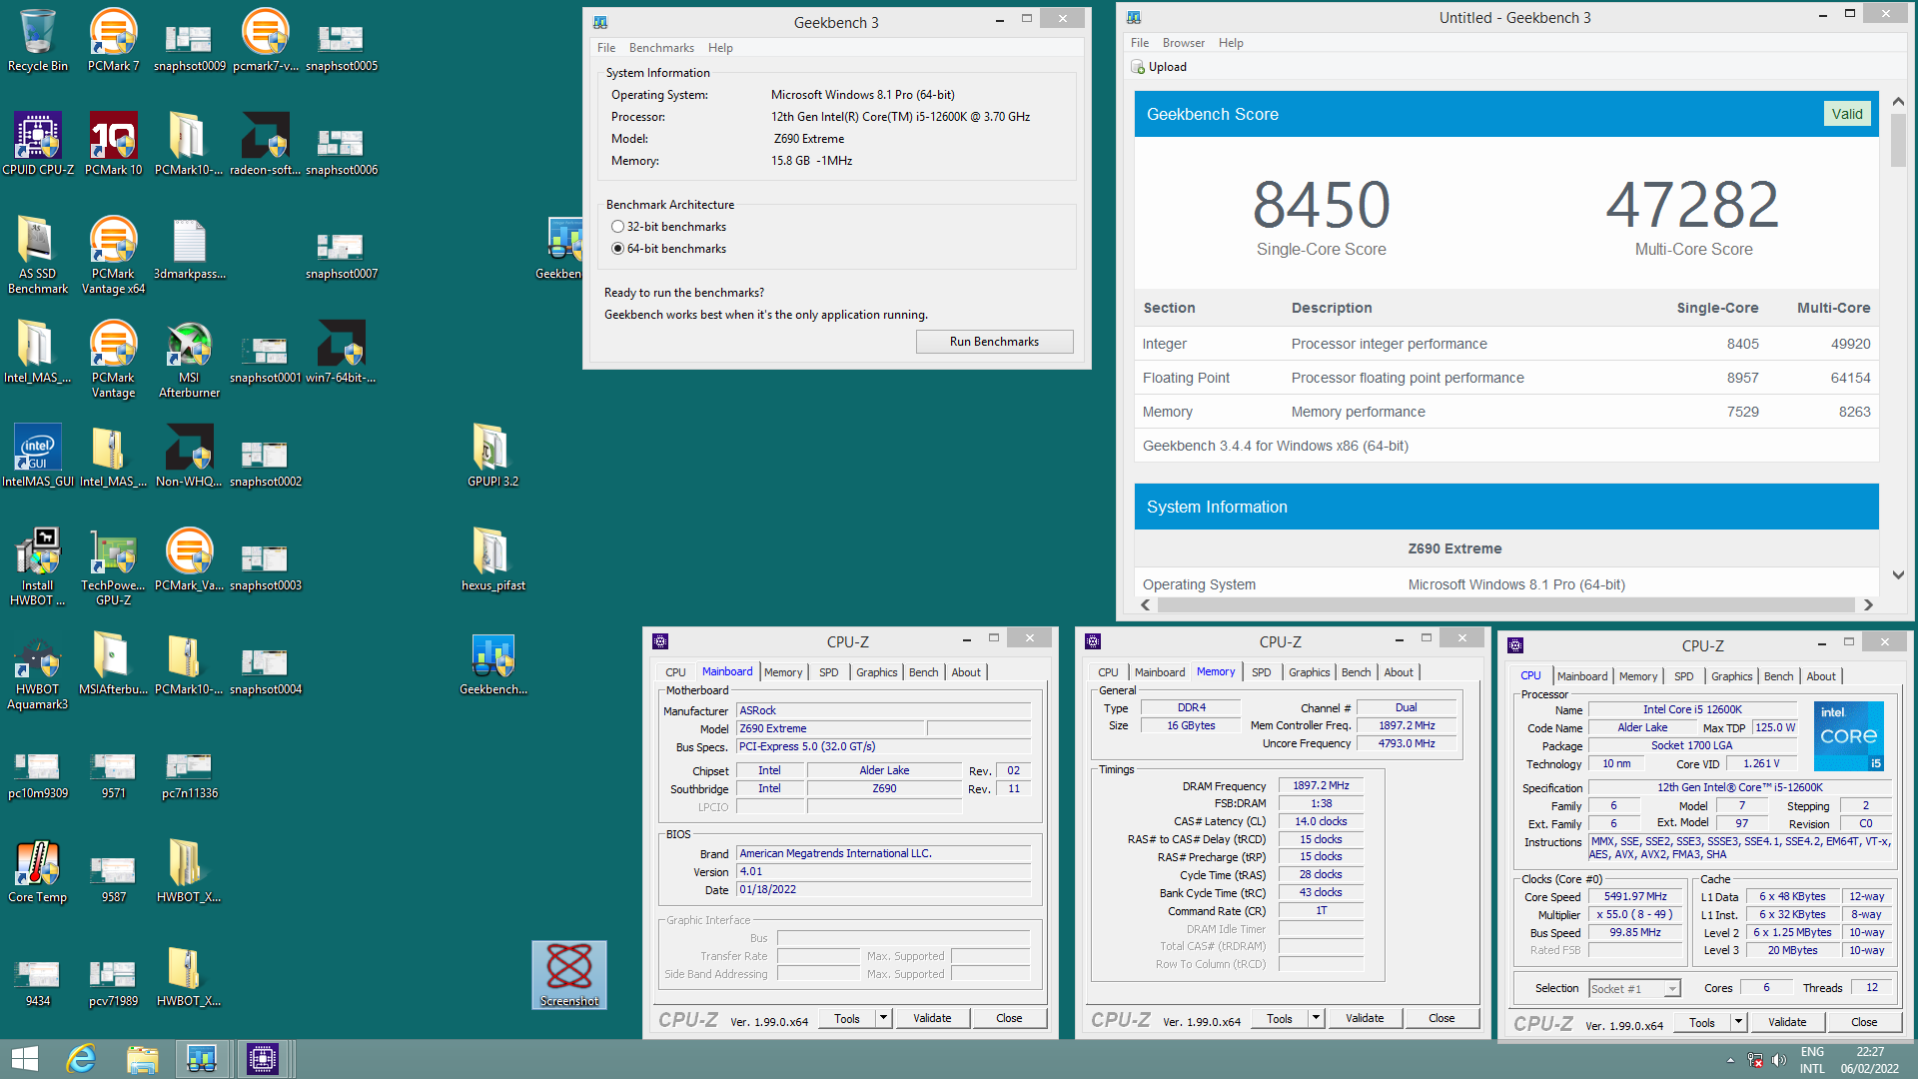Click the Core Speed value 5491.97 MHz
Viewport: 1918px width, 1079px height.
pos(1635,896)
